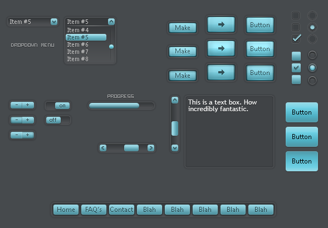Click the vertical scrollbar thumb
Image resolution: width=328 pixels, height=228 pixels.
click(175, 128)
